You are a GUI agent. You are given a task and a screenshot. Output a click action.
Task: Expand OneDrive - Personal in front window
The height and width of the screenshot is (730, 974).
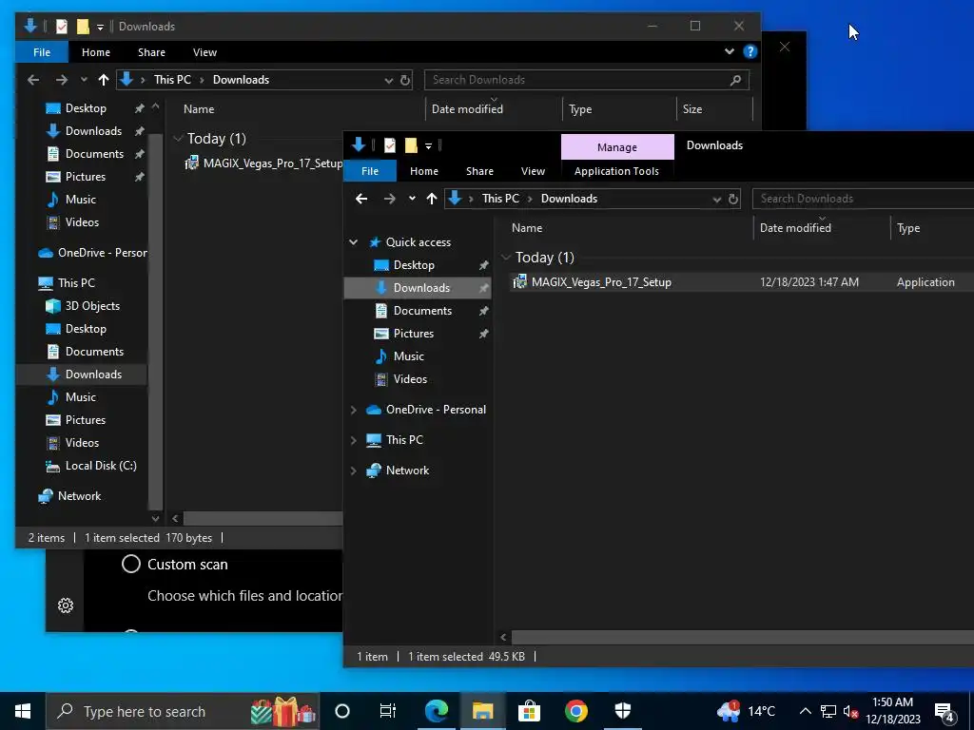click(x=354, y=410)
